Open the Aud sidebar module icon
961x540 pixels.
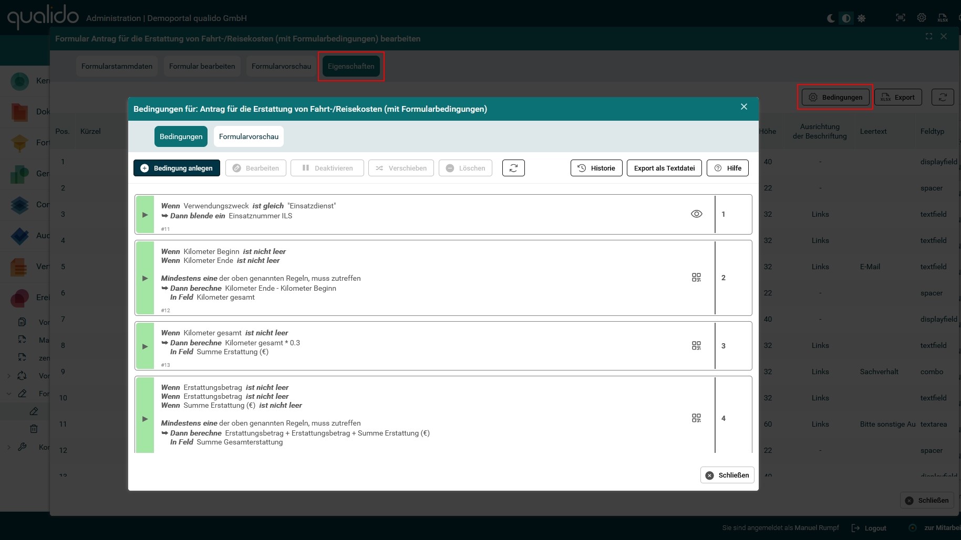coord(20,236)
